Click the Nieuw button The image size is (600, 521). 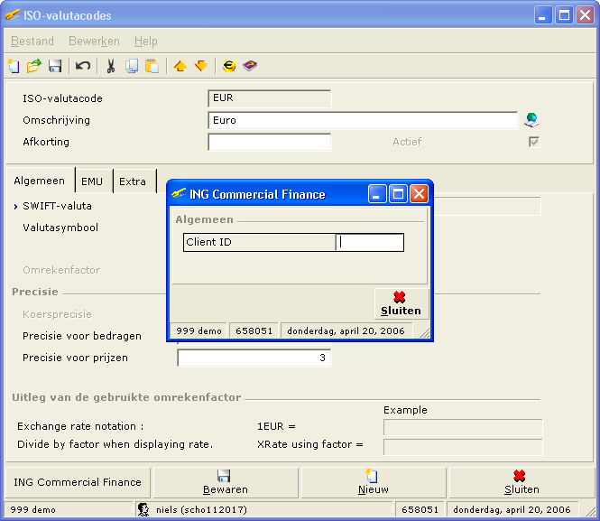[374, 482]
